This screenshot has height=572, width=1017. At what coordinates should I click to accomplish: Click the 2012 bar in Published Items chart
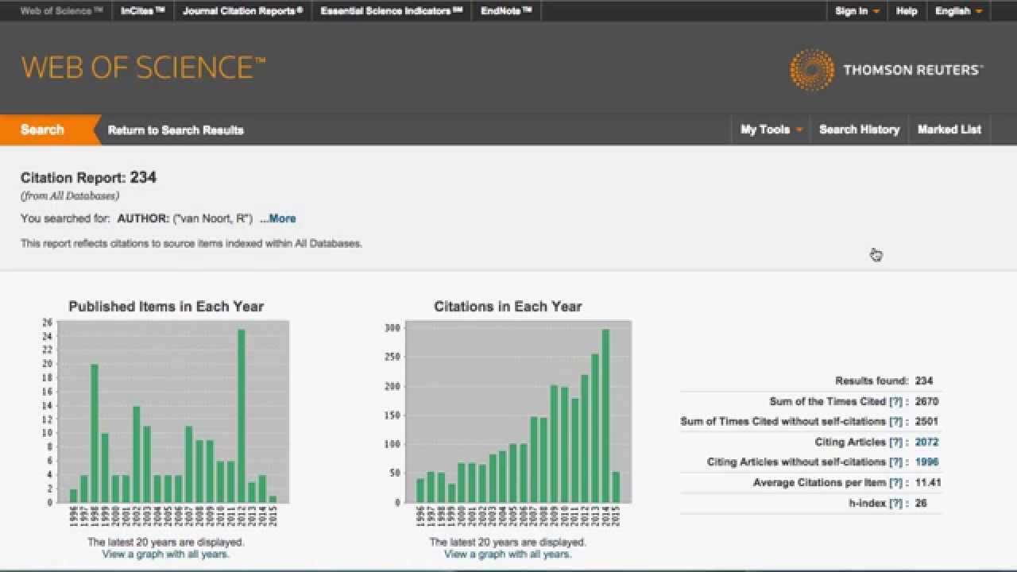click(242, 416)
